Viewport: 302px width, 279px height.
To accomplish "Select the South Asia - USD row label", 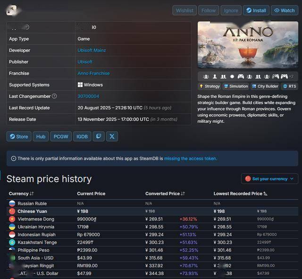I will [x=36, y=258].
